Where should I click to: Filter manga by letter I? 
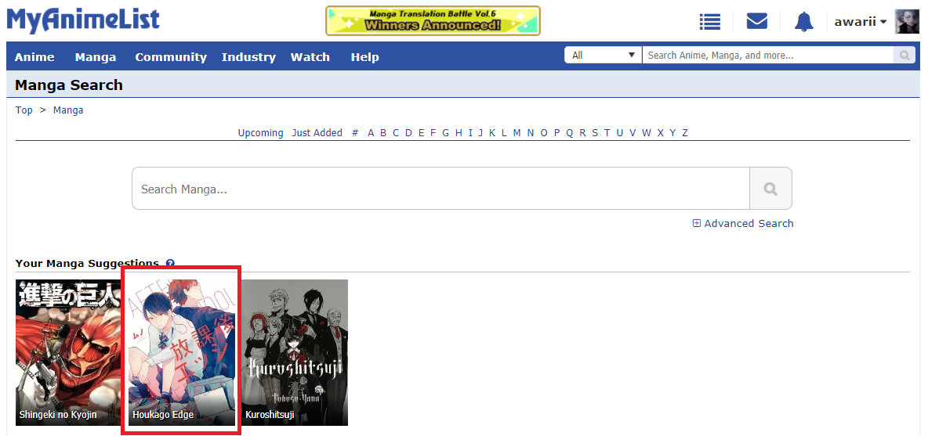470,133
